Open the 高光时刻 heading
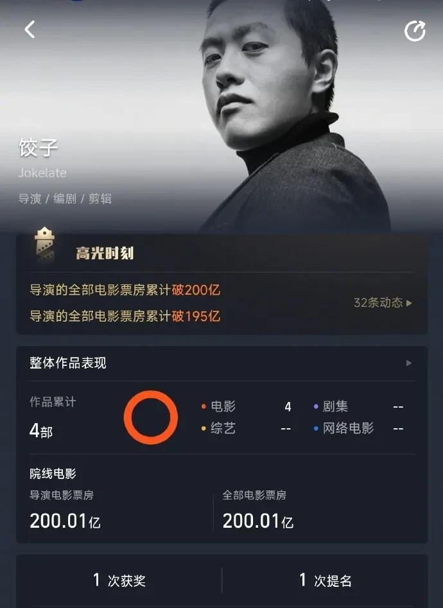The height and width of the screenshot is (608, 443). click(105, 253)
